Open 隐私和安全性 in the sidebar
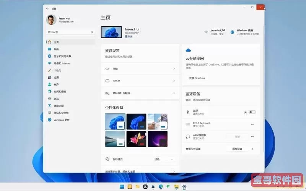Viewport: 306px width, 191px height. click(71, 113)
